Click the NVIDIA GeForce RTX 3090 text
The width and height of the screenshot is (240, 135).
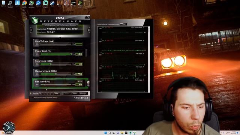[62, 28]
